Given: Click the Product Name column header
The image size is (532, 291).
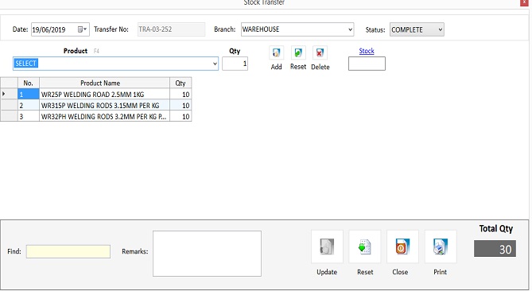Looking at the screenshot, I should (104, 83).
